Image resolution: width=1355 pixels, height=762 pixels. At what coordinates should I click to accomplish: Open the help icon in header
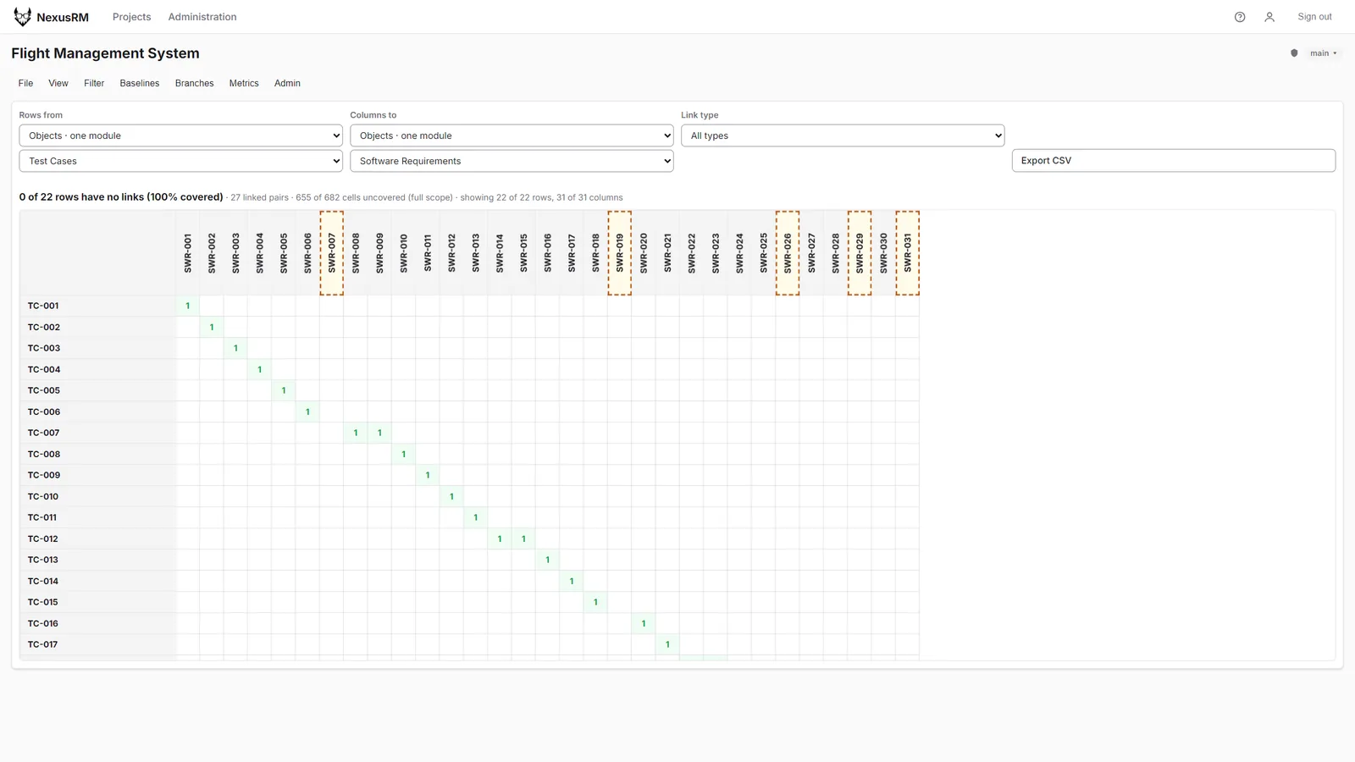[1240, 17]
